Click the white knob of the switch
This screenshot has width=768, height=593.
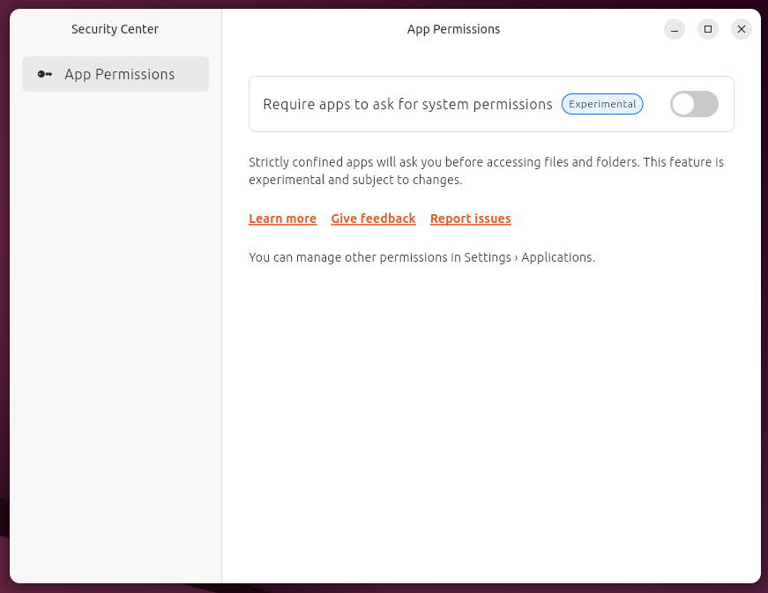tap(683, 104)
